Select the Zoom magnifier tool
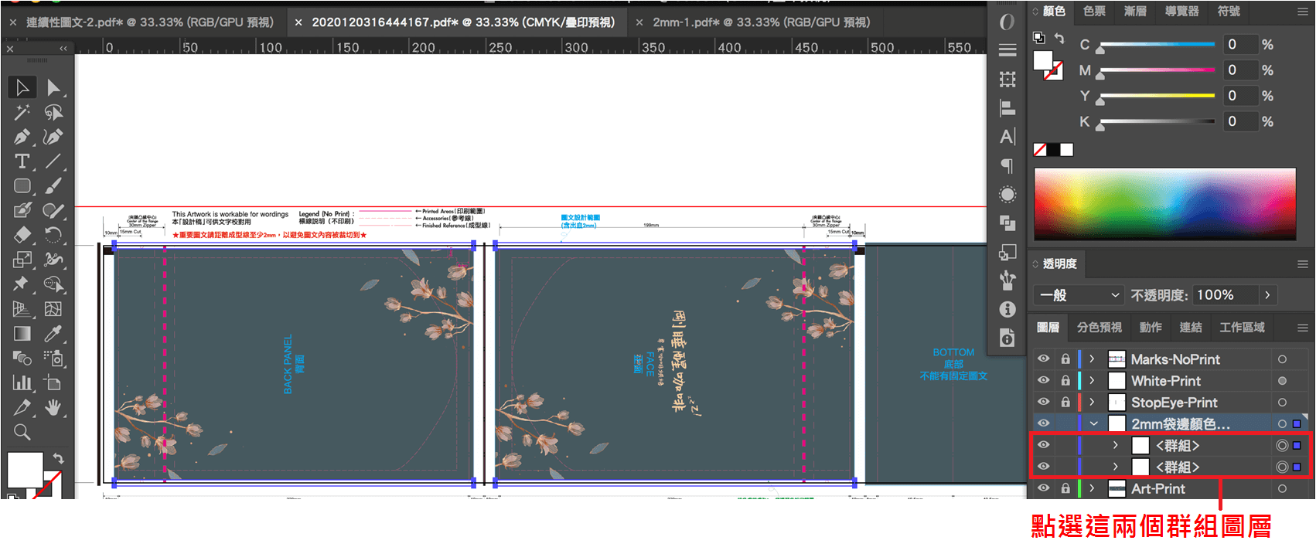Viewport: 1316px width, 554px height. click(22, 432)
